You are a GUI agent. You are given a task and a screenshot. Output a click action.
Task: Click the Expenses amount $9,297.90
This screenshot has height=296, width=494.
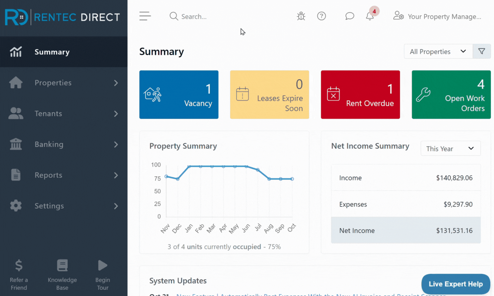click(458, 204)
